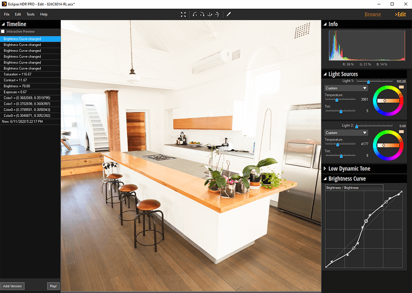Collapse the Brightness Curve panel
This screenshot has width=412, height=293.
tap(325, 179)
